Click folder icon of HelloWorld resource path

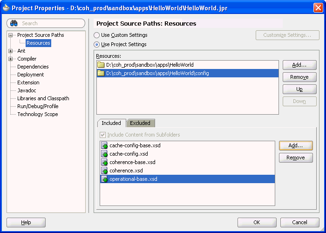(x=101, y=65)
